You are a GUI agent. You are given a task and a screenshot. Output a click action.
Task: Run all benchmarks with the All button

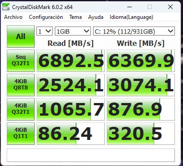(x=21, y=36)
